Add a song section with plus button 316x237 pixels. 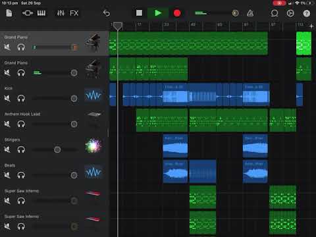311,26
